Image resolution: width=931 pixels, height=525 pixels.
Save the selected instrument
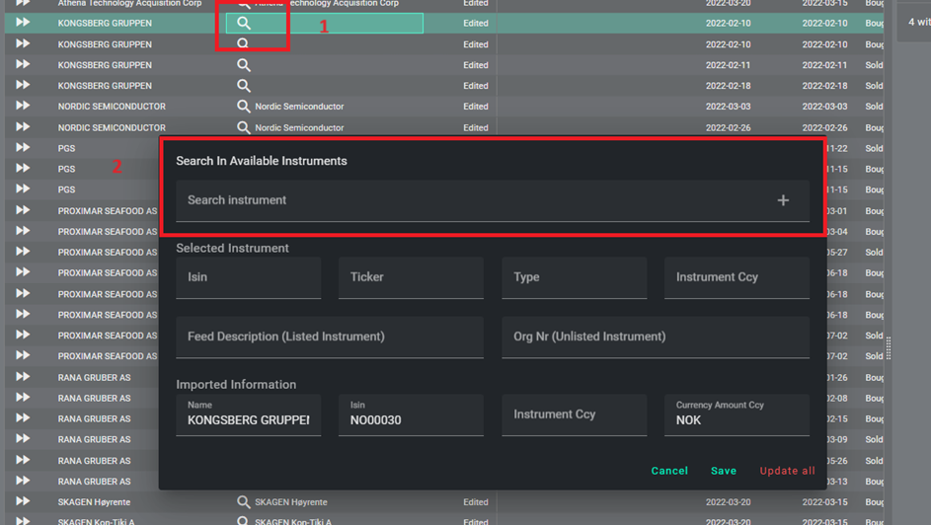(x=723, y=471)
